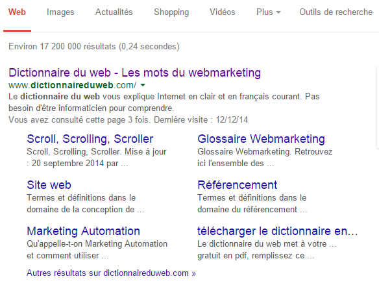
Task: Visit the Glossaire Webmarketing sitelink
Action: point(261,139)
